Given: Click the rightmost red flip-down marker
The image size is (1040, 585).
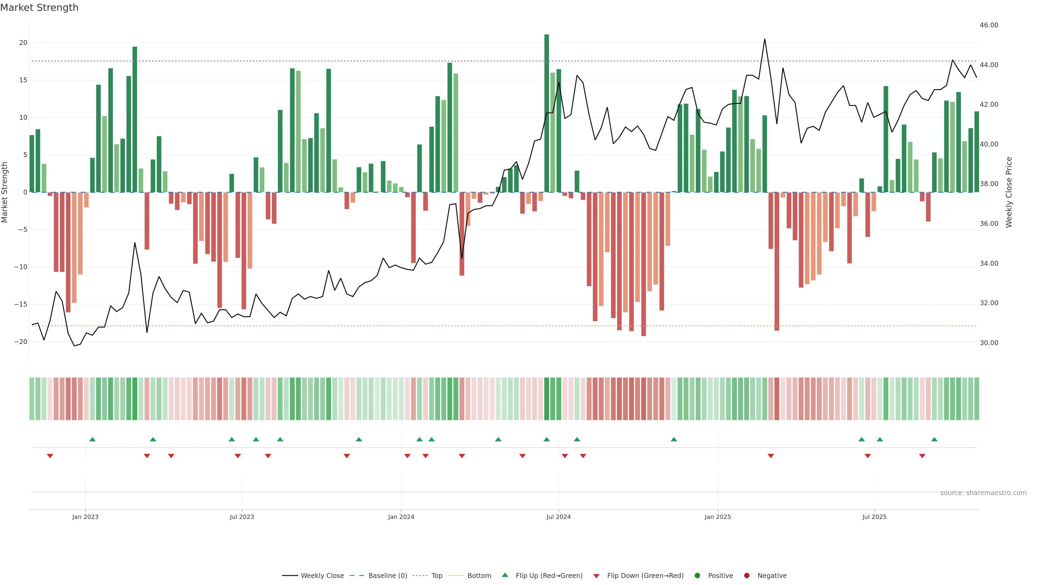Looking at the screenshot, I should coord(922,456).
